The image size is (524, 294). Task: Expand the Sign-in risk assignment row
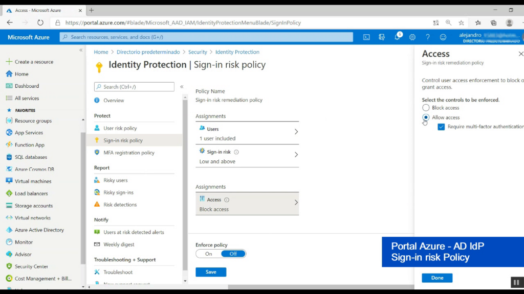pyautogui.click(x=247, y=156)
